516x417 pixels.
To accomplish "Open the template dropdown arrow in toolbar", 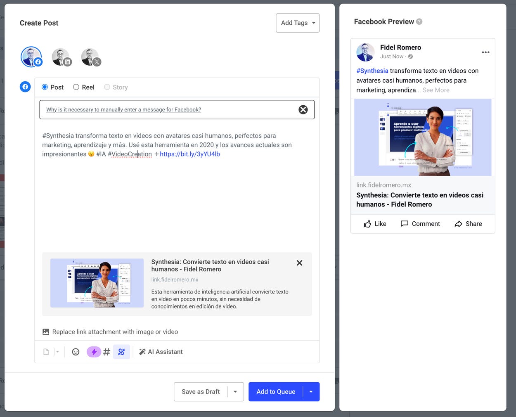I will point(57,352).
